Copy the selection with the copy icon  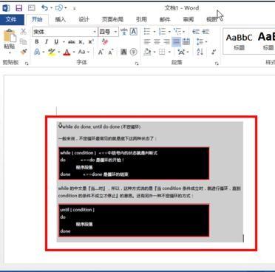pos(24,41)
